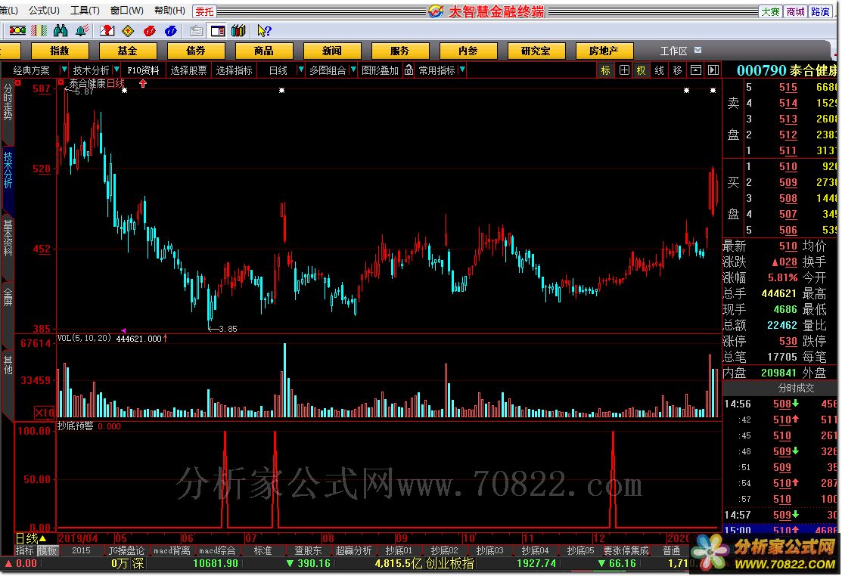Select the 债券 yellow category button

coord(196,51)
